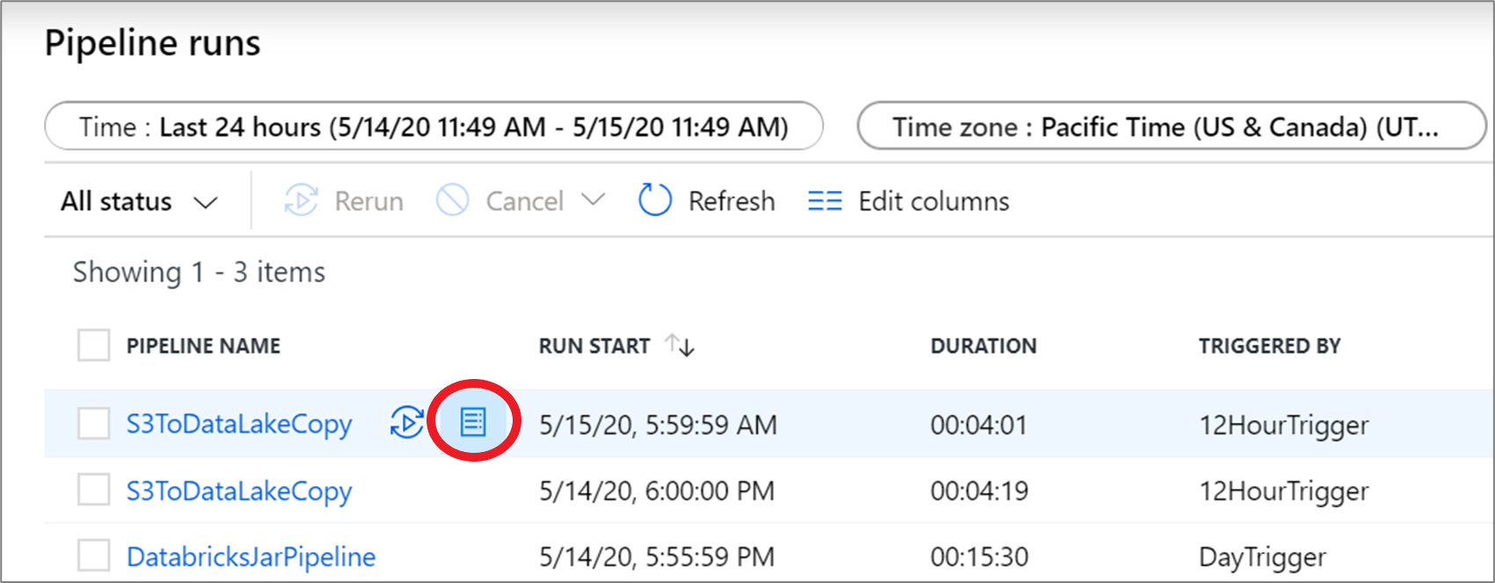This screenshot has width=1495, height=583.
Task: Check the 5/15/20 S3ToDataLakeCopy row checkbox
Action: click(x=93, y=424)
